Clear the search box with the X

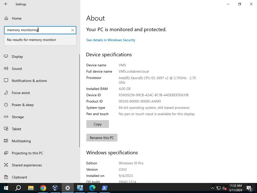click(x=73, y=30)
